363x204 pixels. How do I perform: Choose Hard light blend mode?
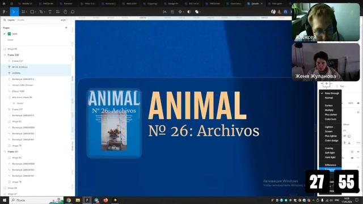coord(330,158)
